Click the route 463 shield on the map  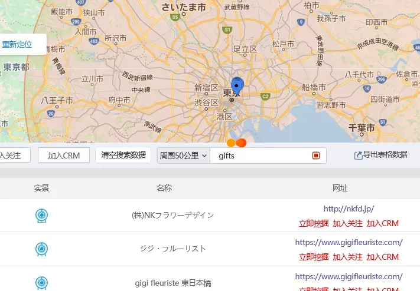click(94, 41)
